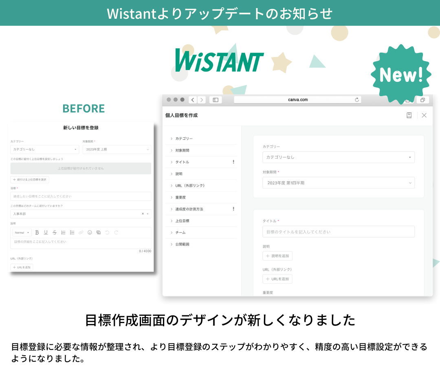Click the 説明を追加 button
440x372 pixels.
tap(277, 256)
